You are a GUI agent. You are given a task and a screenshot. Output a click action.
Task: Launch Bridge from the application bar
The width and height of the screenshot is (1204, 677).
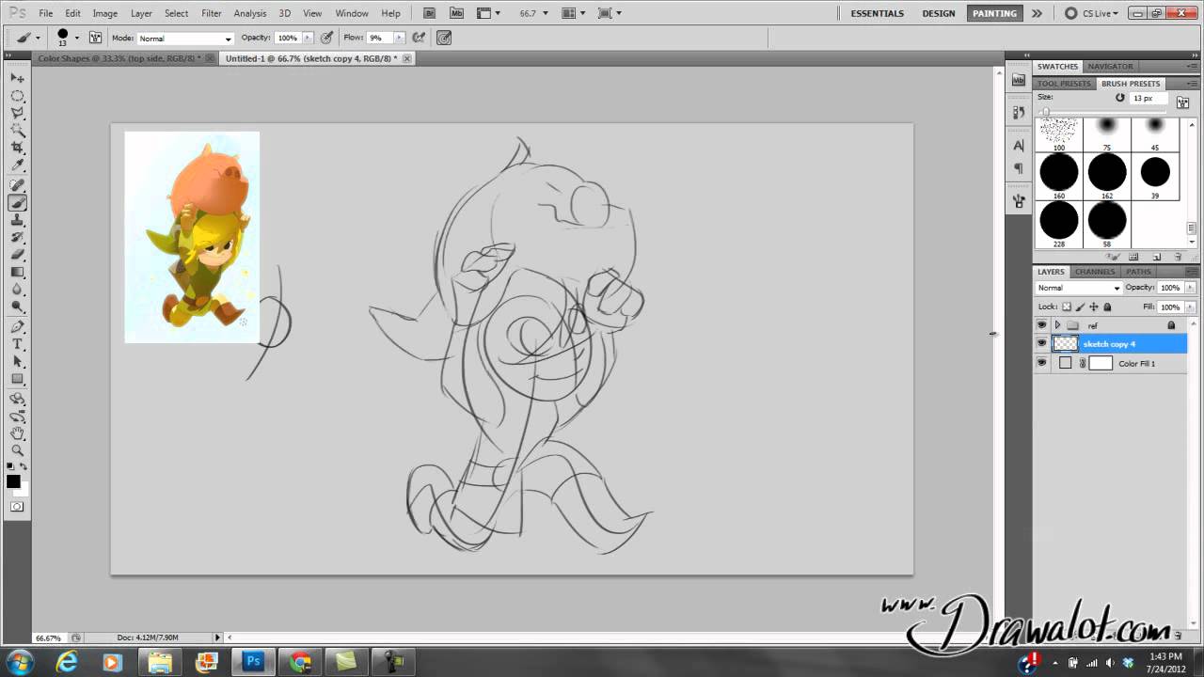click(x=430, y=13)
